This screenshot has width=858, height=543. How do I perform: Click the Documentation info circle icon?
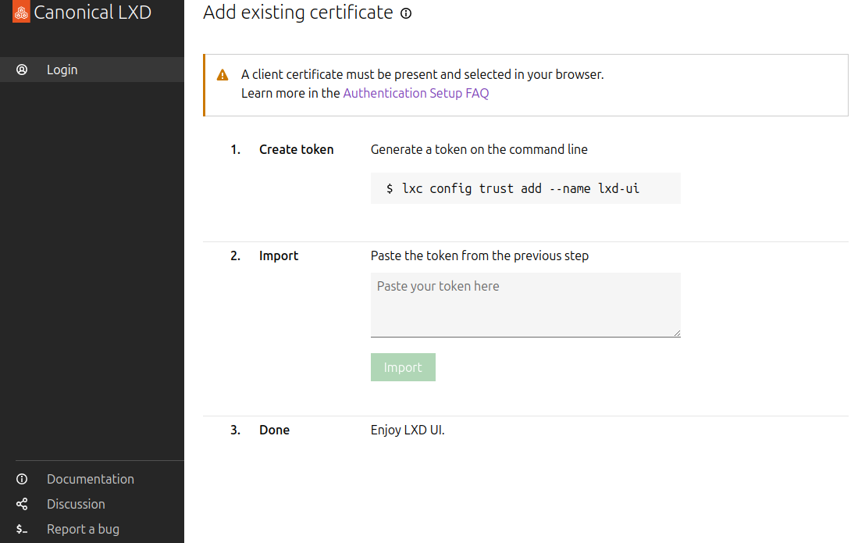pyautogui.click(x=22, y=479)
